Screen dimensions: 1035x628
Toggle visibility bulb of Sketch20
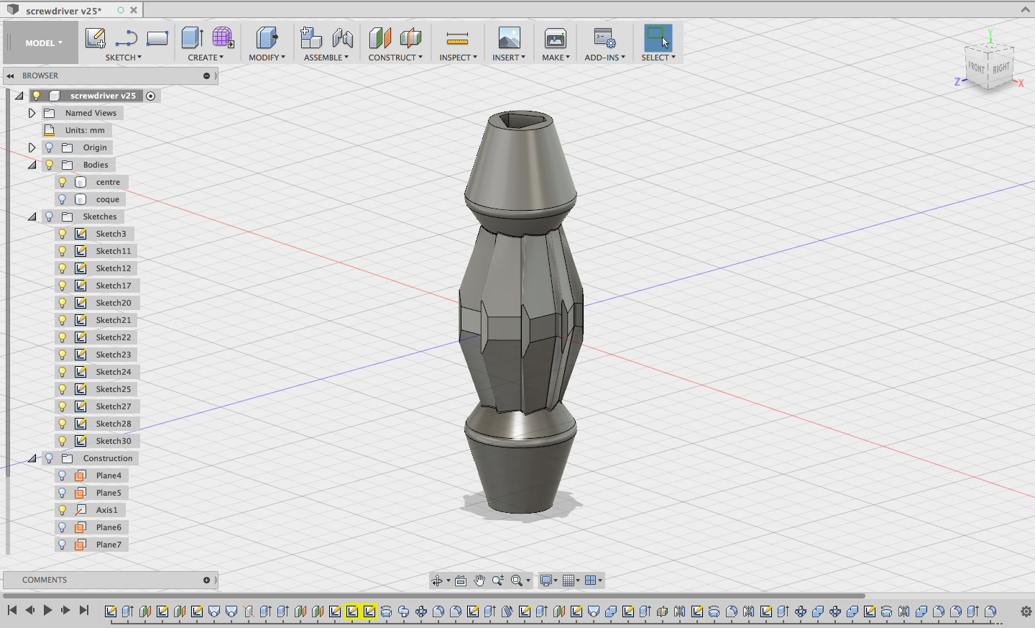[x=62, y=303]
